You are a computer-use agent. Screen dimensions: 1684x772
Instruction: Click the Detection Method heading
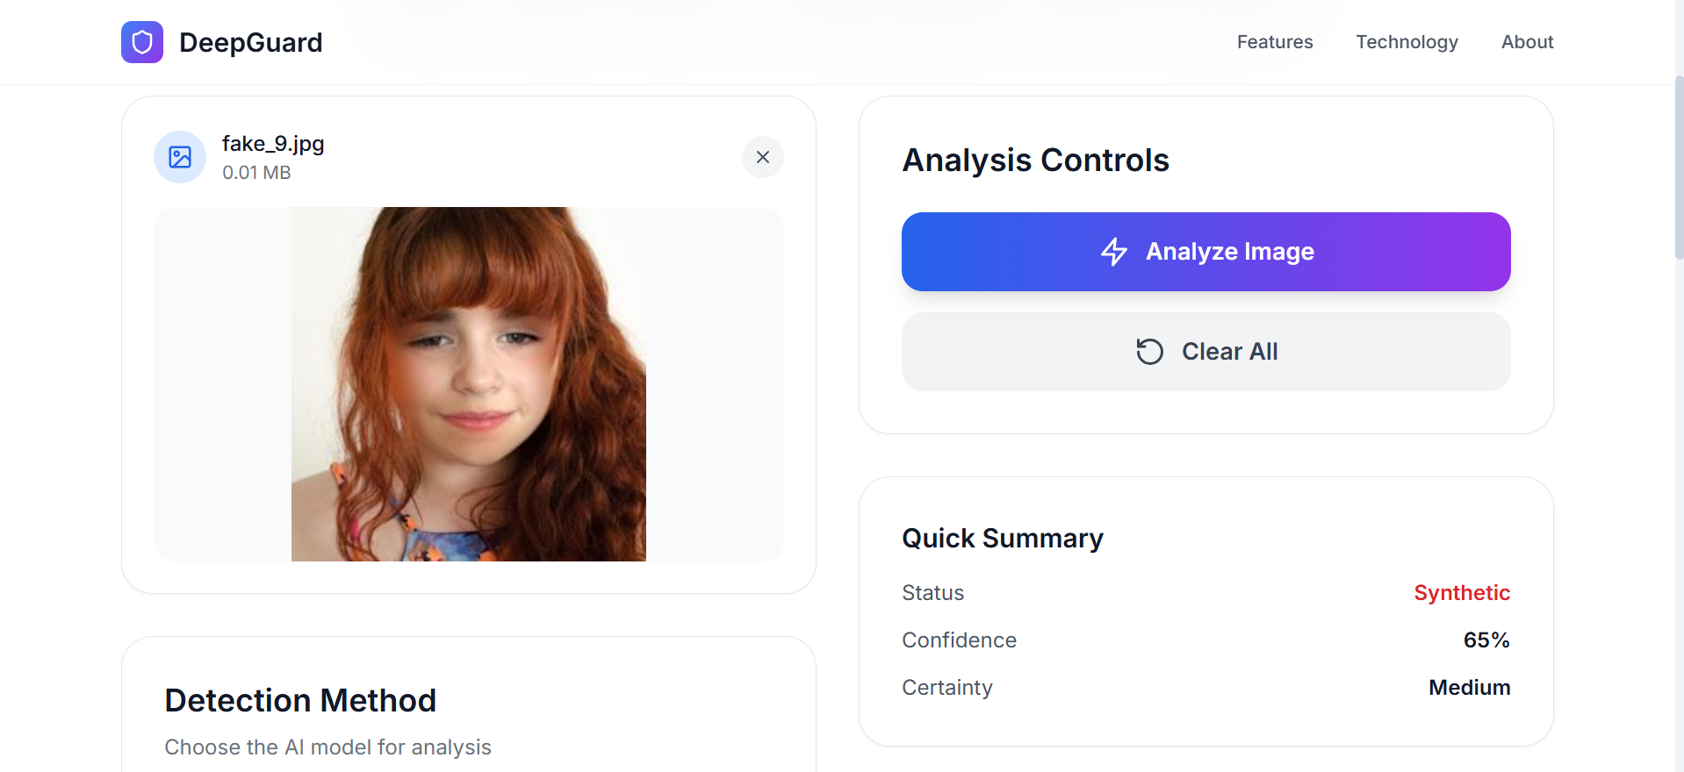pos(300,701)
